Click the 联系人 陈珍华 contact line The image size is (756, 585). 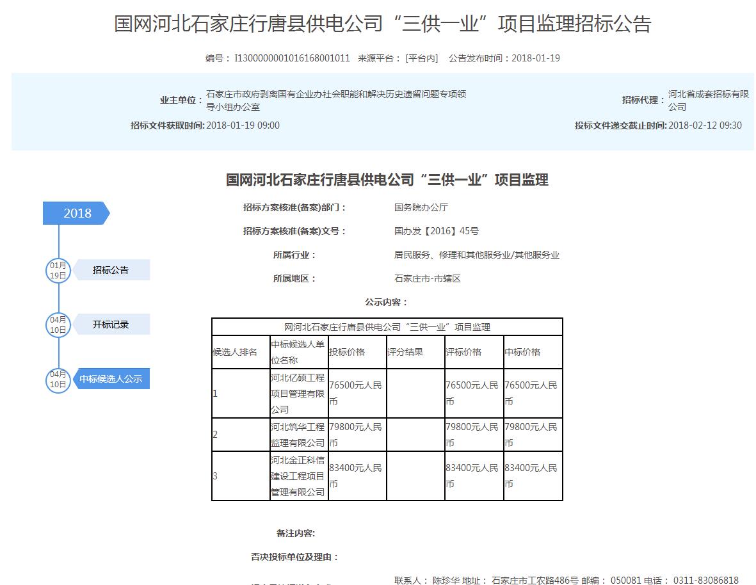pyautogui.click(x=567, y=580)
